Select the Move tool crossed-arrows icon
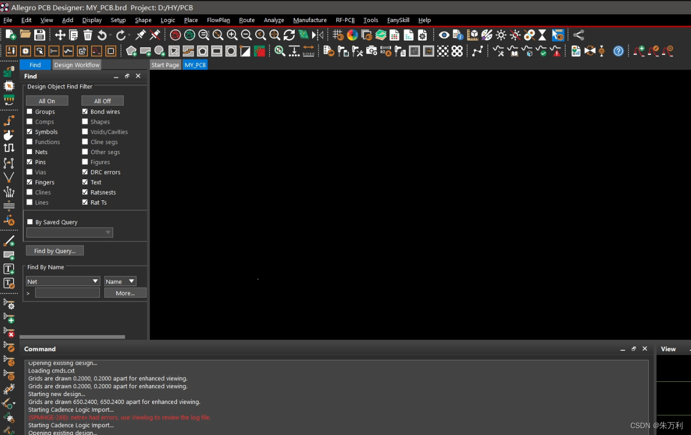The height and width of the screenshot is (435, 691). 60,35
